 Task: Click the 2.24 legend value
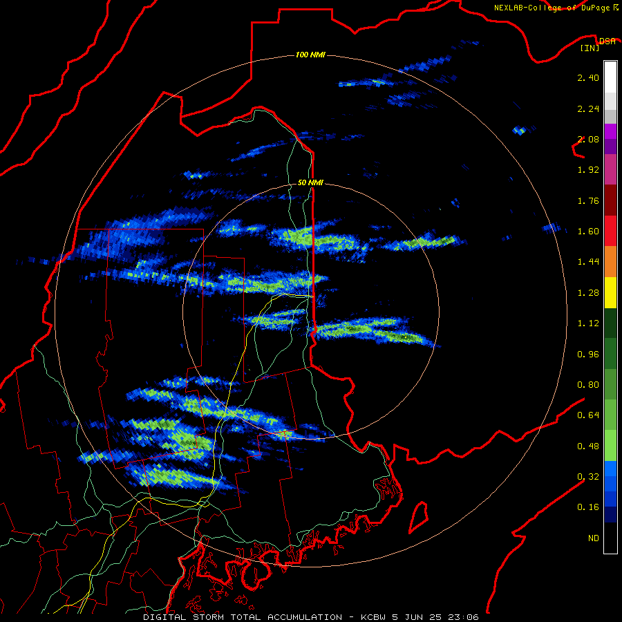click(x=588, y=109)
